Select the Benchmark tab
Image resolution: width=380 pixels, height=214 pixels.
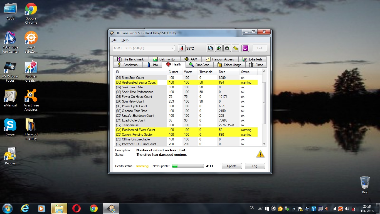(128, 65)
